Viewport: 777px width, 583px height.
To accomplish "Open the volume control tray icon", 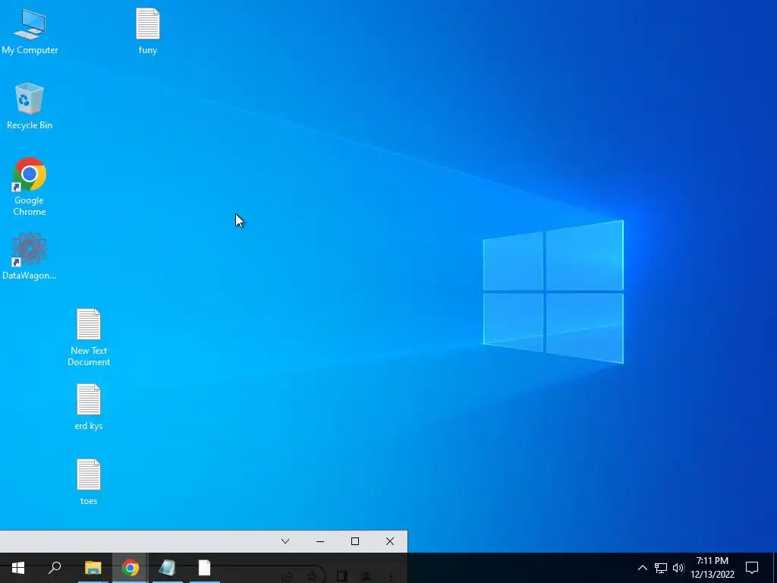I will click(x=678, y=568).
